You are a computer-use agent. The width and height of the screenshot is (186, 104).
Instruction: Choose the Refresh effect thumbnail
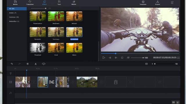pyautogui.click(x=74, y=16)
